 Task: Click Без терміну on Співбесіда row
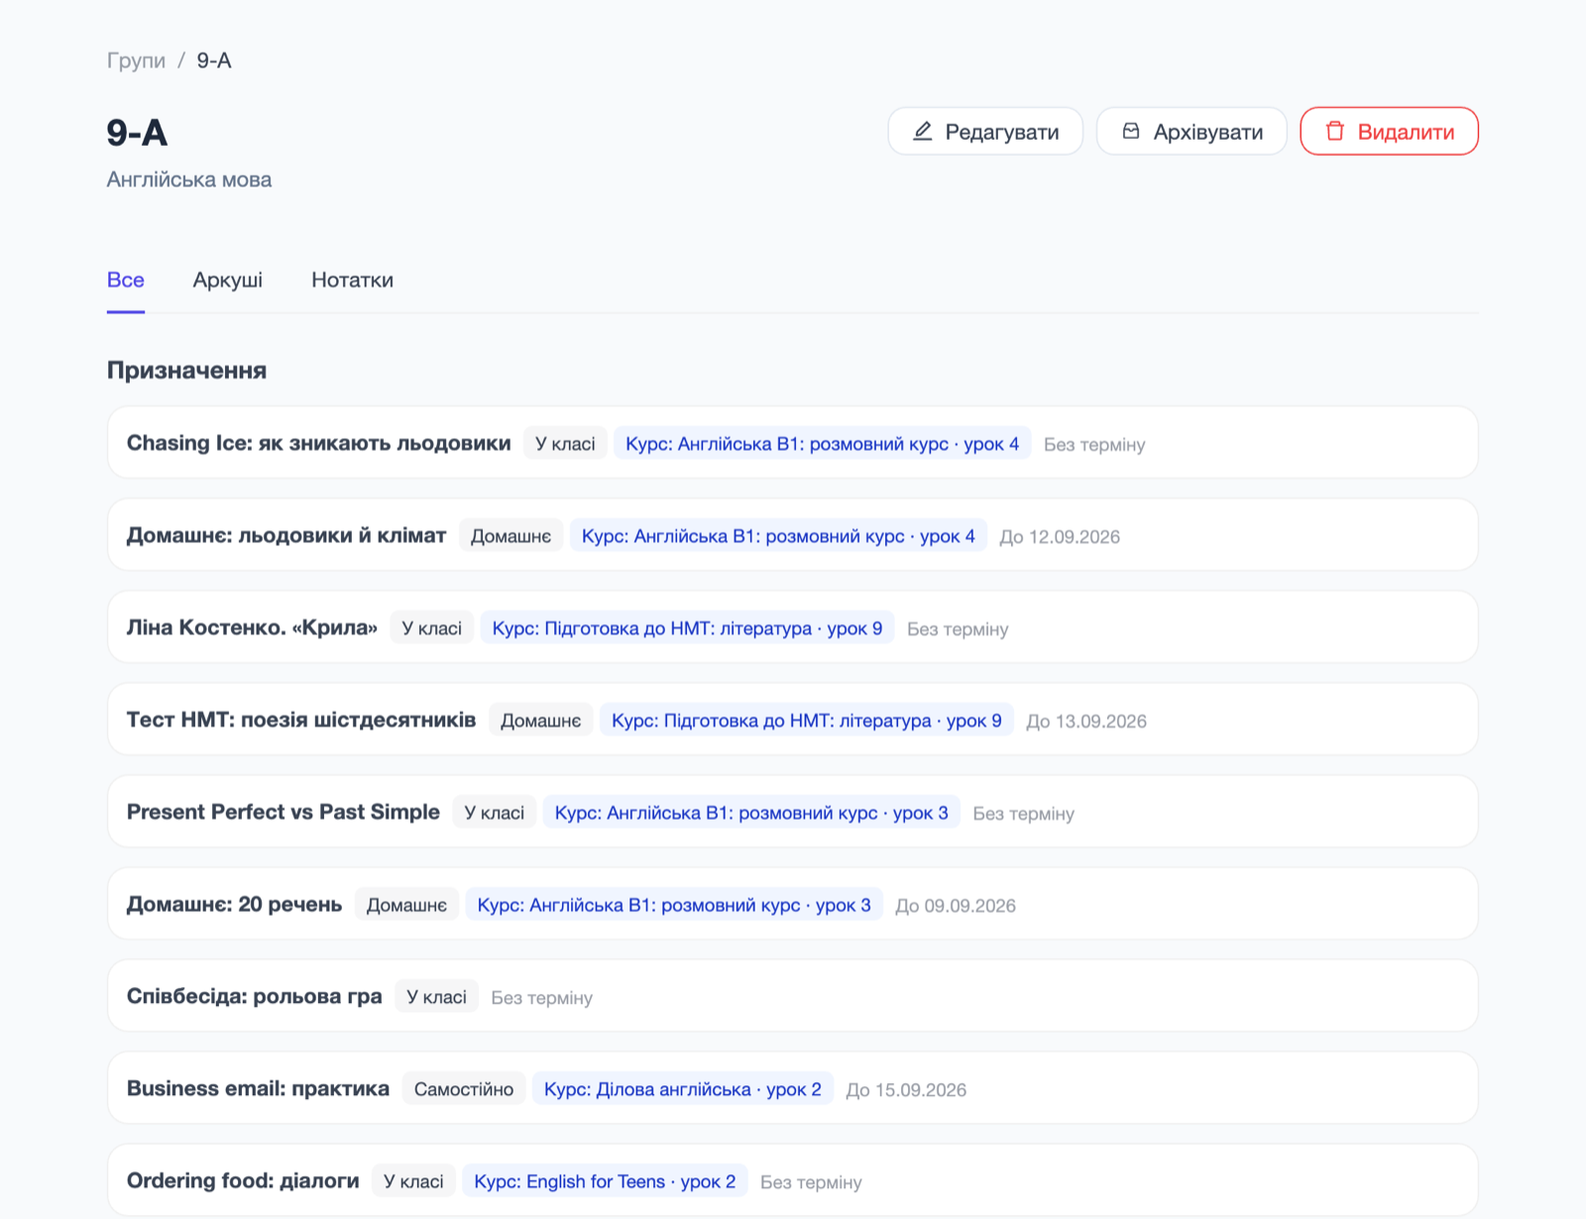tap(542, 998)
